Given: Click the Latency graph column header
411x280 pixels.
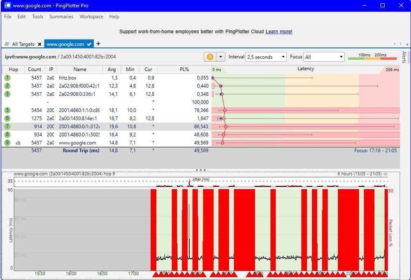Looking at the screenshot, I should (306, 69).
